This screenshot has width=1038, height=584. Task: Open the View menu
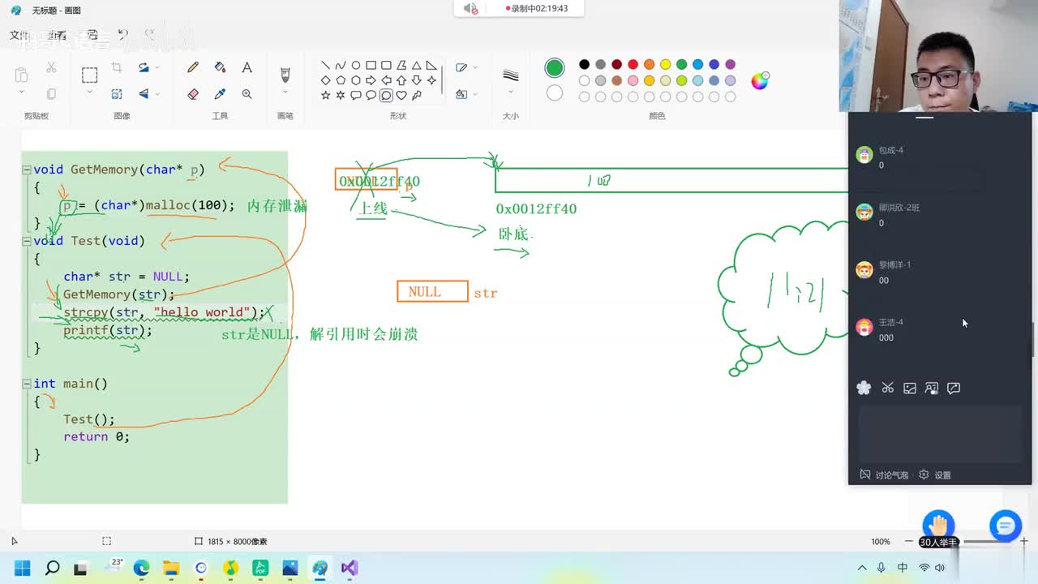click(x=56, y=35)
